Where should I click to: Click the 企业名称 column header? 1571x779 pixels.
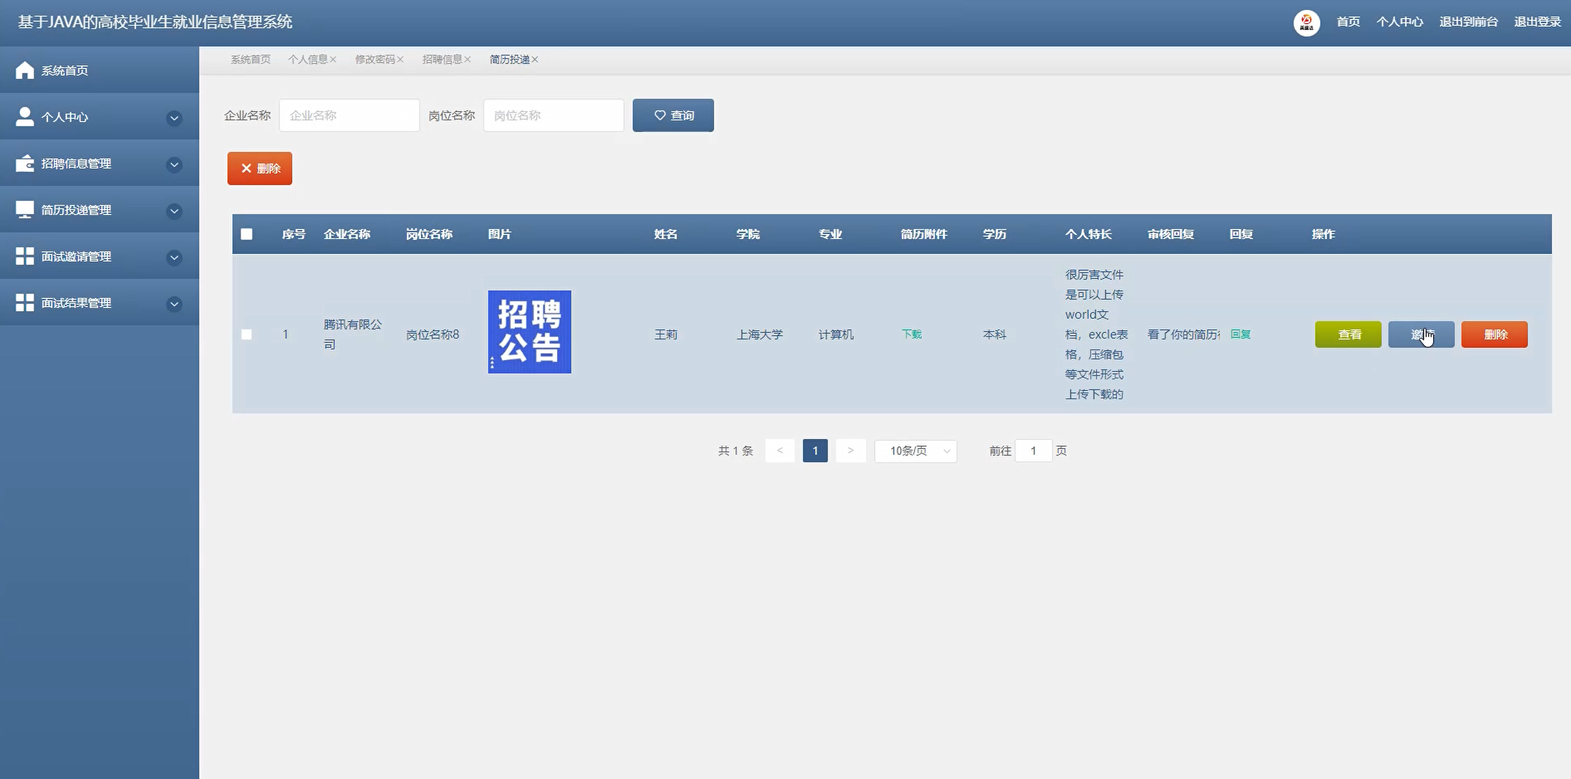[x=347, y=234]
